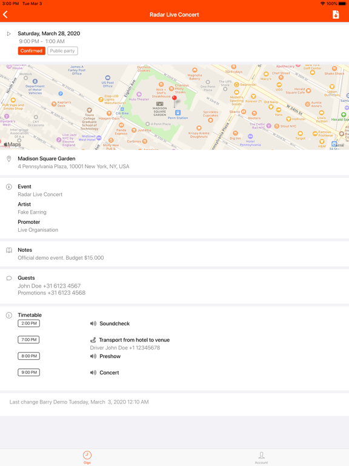Tap the speaker icon next to Preshow
This screenshot has height=466, width=349.
(93, 356)
